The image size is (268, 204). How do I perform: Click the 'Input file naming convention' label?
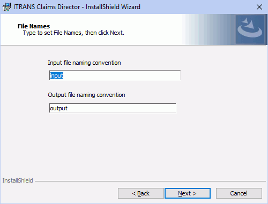coord(84,63)
